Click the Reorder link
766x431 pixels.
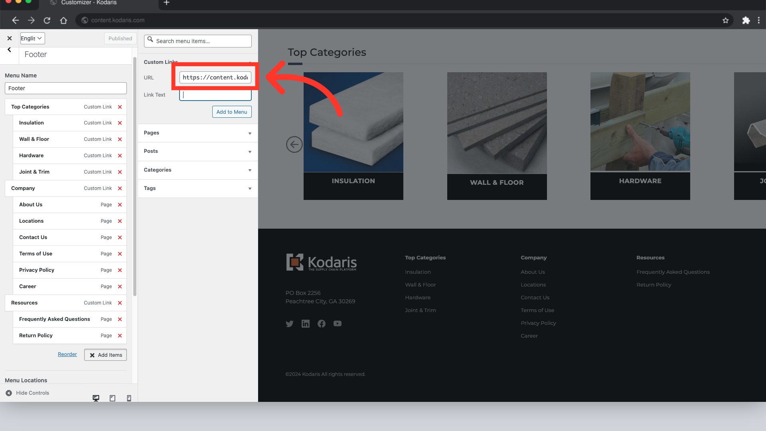[67, 354]
